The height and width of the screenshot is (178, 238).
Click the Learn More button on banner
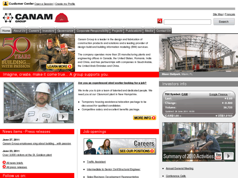click(59, 66)
